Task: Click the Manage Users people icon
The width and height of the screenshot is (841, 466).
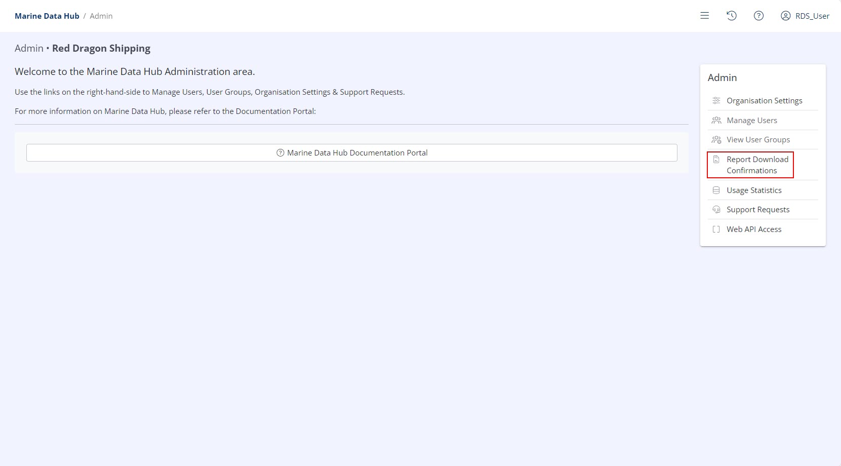Action: pos(716,121)
